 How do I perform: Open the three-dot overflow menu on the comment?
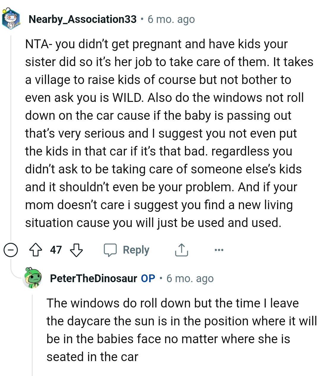218,250
